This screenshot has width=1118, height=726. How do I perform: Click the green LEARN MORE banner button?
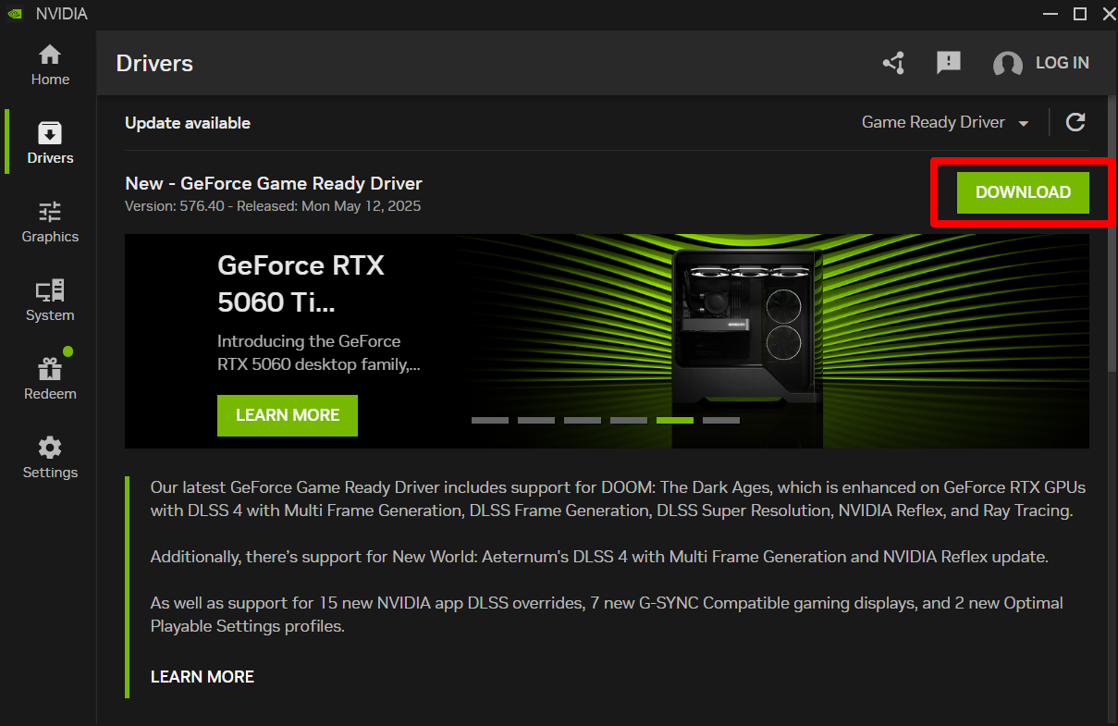pos(287,415)
